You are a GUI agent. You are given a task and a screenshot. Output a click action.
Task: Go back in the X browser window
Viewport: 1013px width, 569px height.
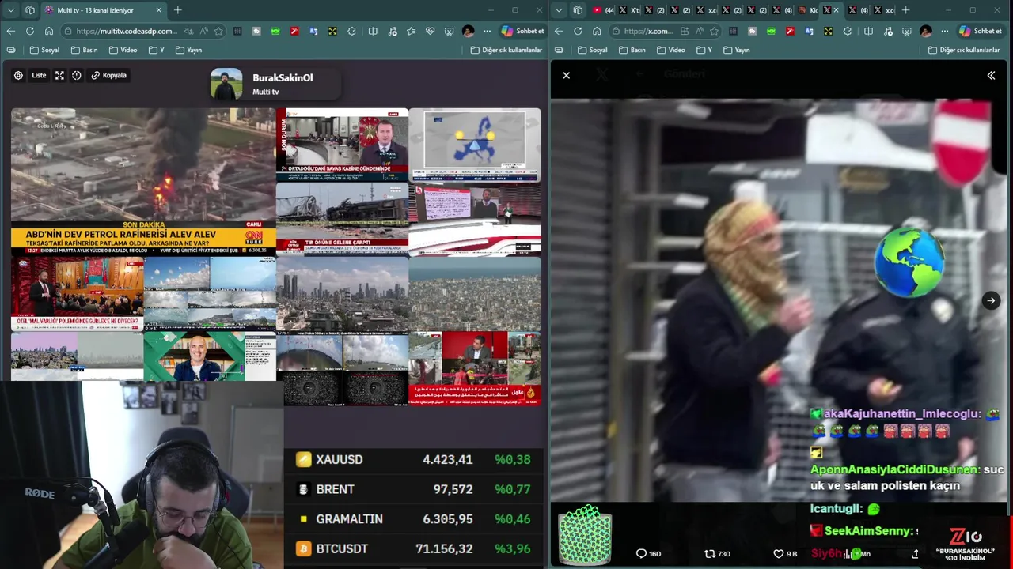pos(559,31)
